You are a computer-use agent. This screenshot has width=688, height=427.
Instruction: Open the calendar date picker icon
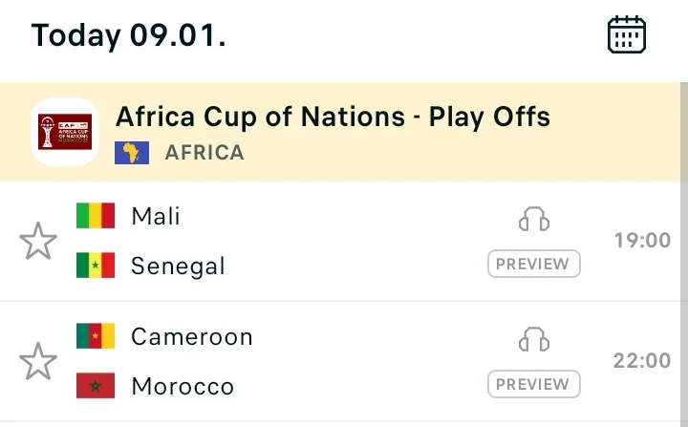coord(627,35)
